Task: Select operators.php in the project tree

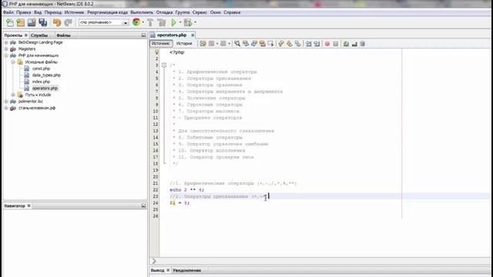Action: (45, 88)
